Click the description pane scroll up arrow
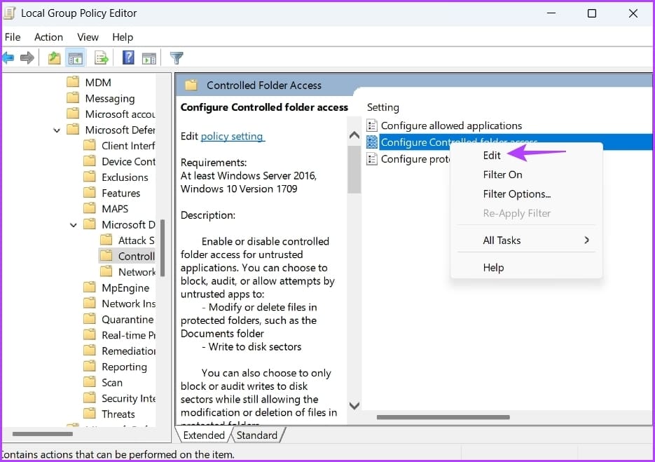This screenshot has width=655, height=462. point(354,135)
